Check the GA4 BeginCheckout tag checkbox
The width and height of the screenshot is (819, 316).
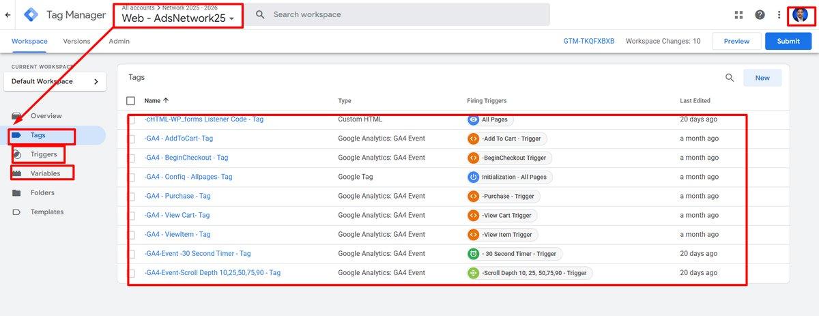coord(131,158)
